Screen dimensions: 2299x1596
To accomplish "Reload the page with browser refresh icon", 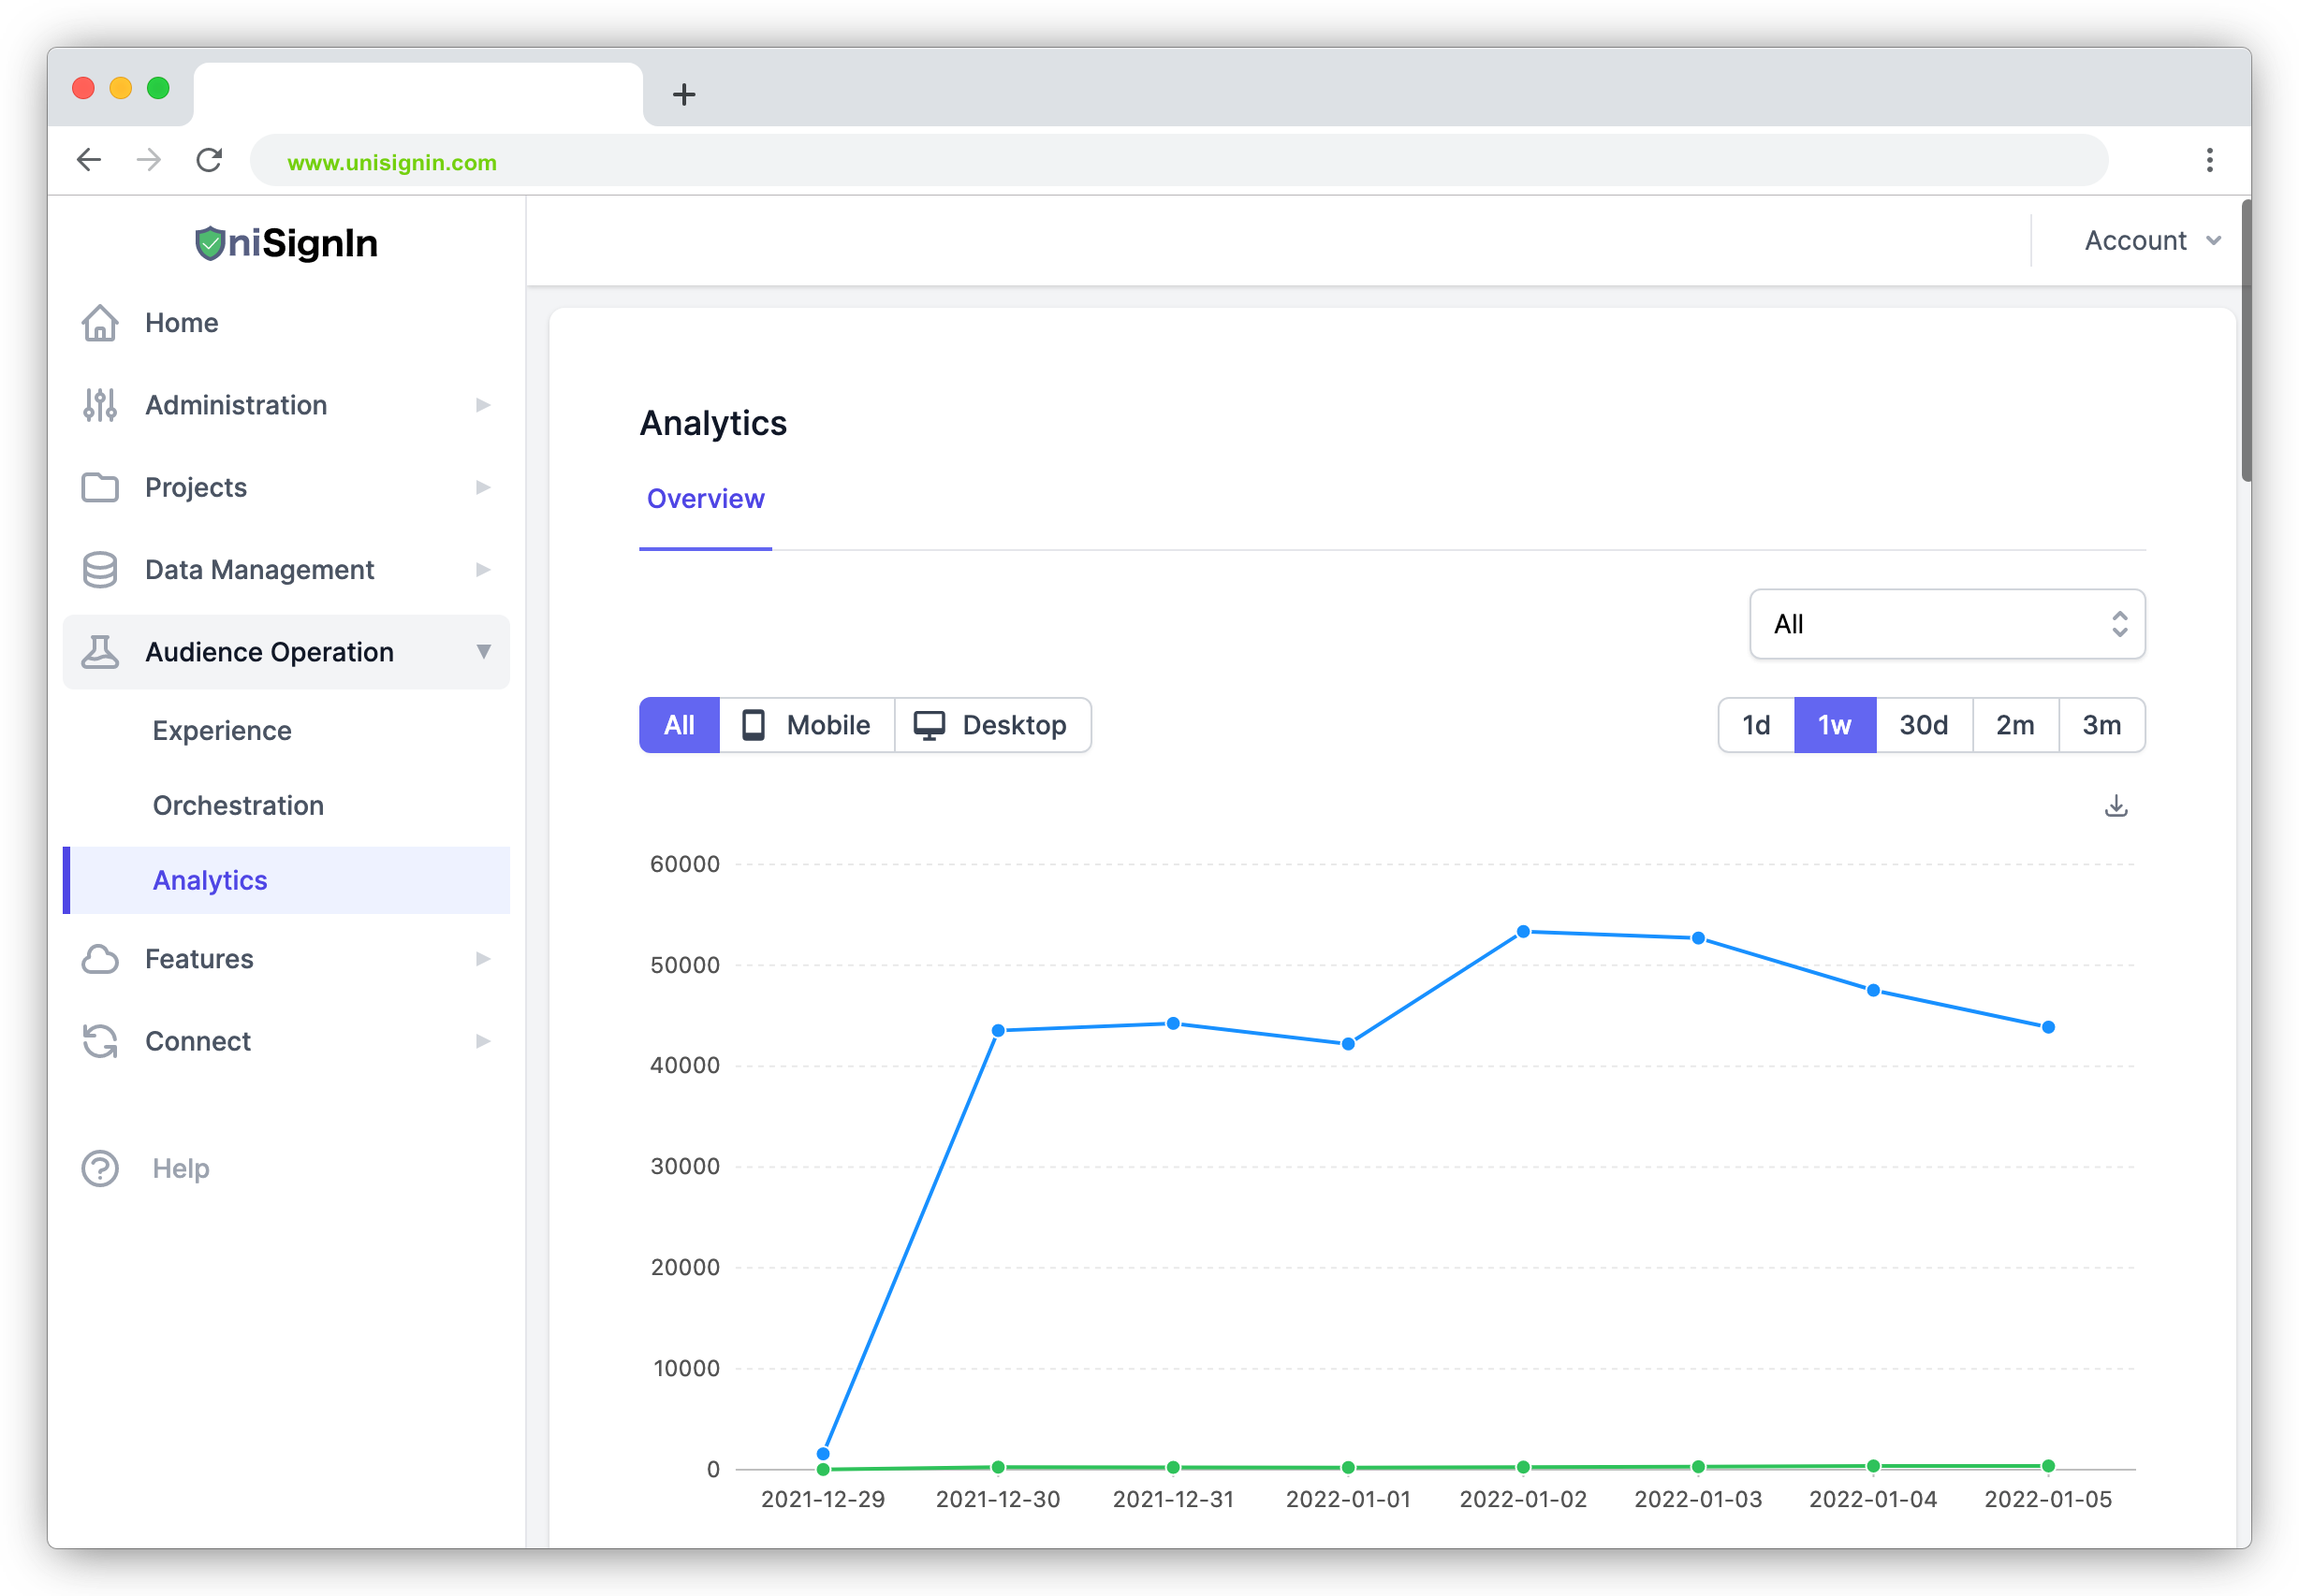I will pyautogui.click(x=209, y=160).
